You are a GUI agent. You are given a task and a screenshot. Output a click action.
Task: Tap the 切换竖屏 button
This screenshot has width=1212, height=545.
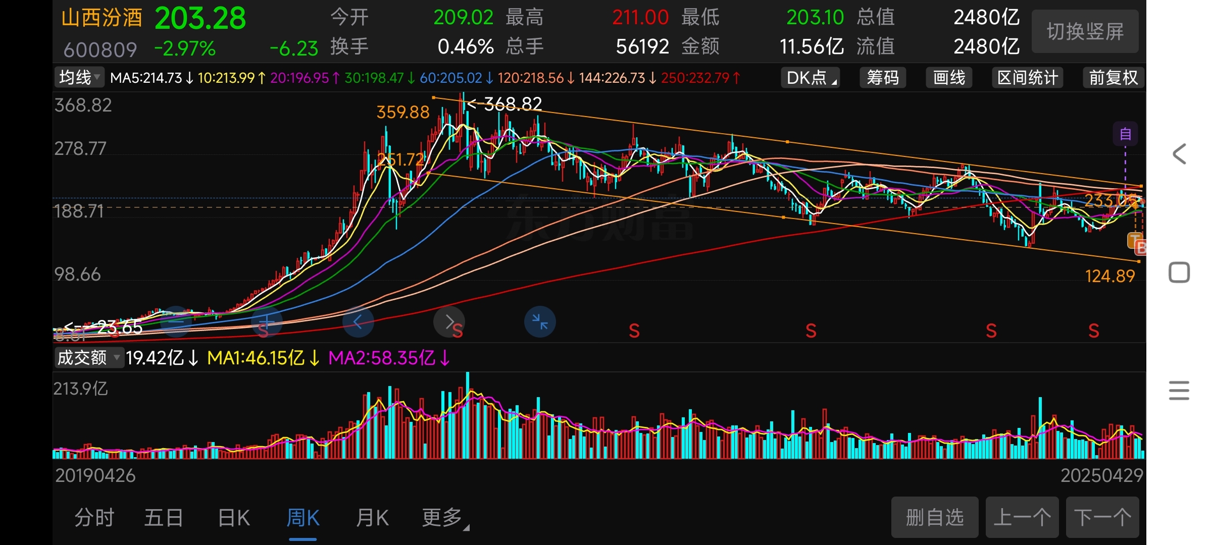click(1085, 31)
